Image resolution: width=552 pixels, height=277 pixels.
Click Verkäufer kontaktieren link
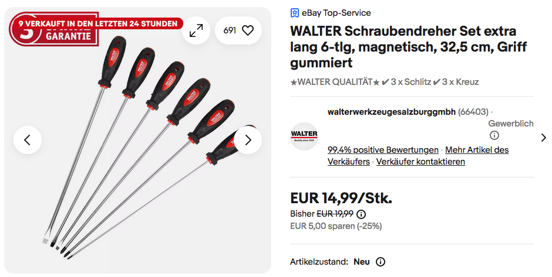click(420, 162)
